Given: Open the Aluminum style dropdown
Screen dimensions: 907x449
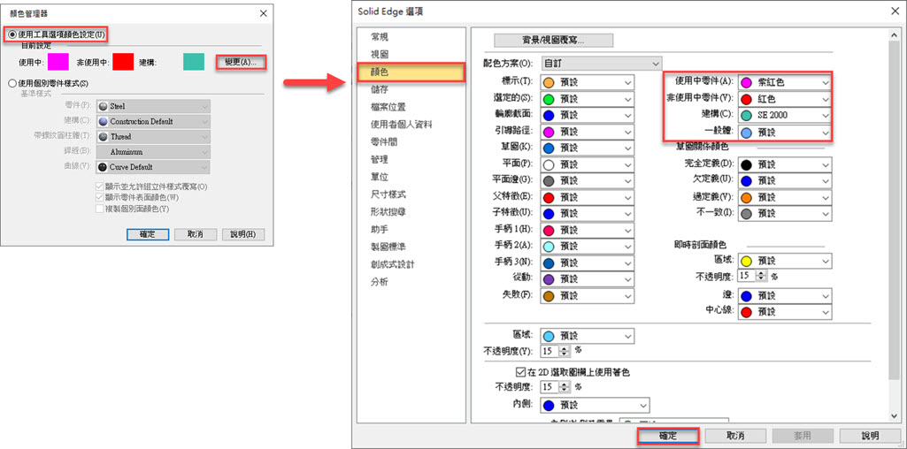Looking at the screenshot, I should 153,152.
